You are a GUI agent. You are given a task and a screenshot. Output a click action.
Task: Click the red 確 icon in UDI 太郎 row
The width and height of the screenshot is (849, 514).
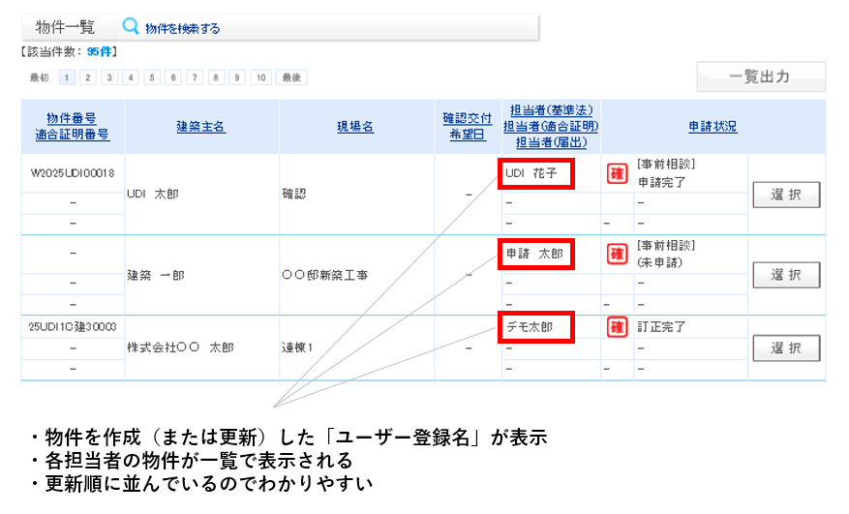pyautogui.click(x=616, y=173)
